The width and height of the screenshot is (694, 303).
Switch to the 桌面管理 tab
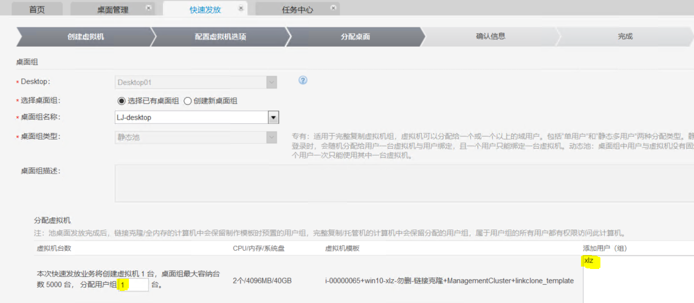[112, 9]
